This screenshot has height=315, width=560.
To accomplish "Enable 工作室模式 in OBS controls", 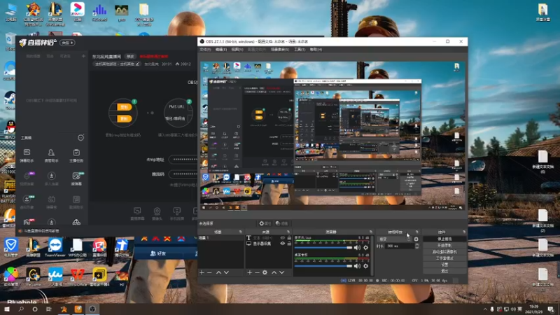I will coord(444,258).
